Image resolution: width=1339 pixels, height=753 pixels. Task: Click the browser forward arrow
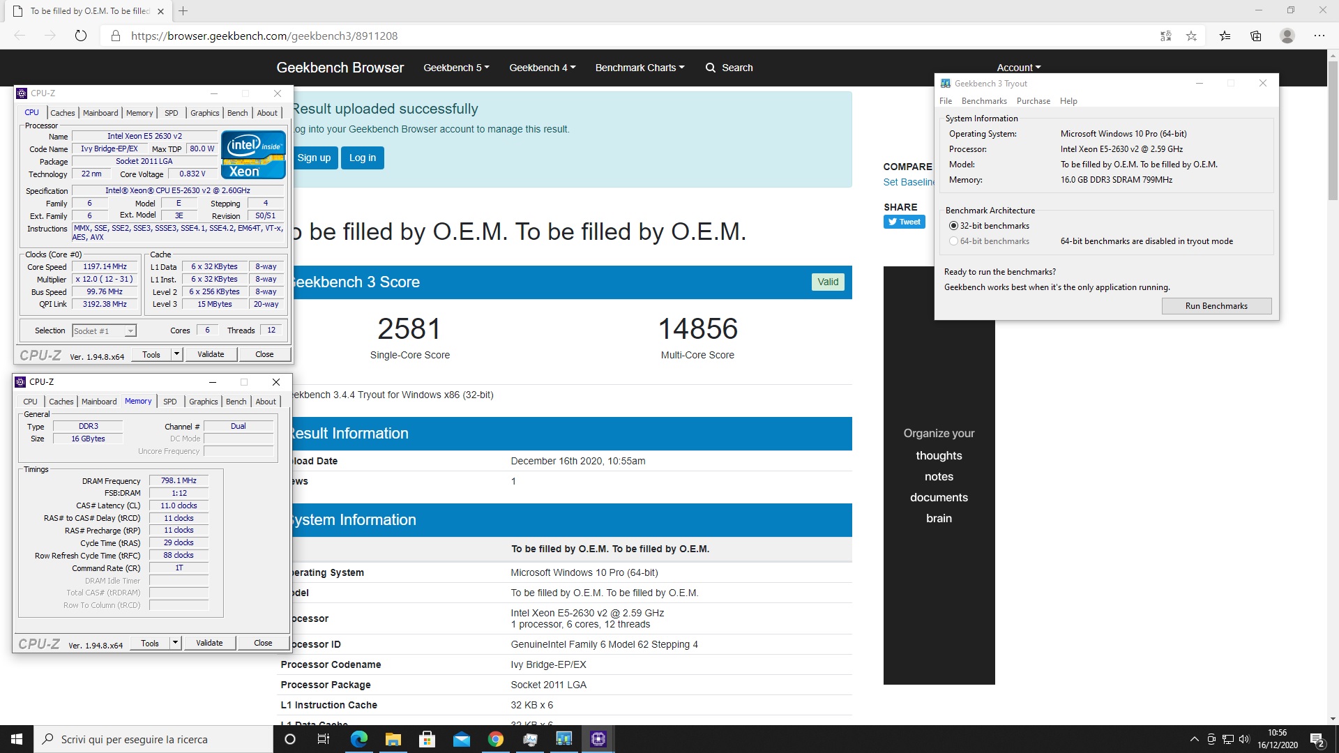click(50, 36)
